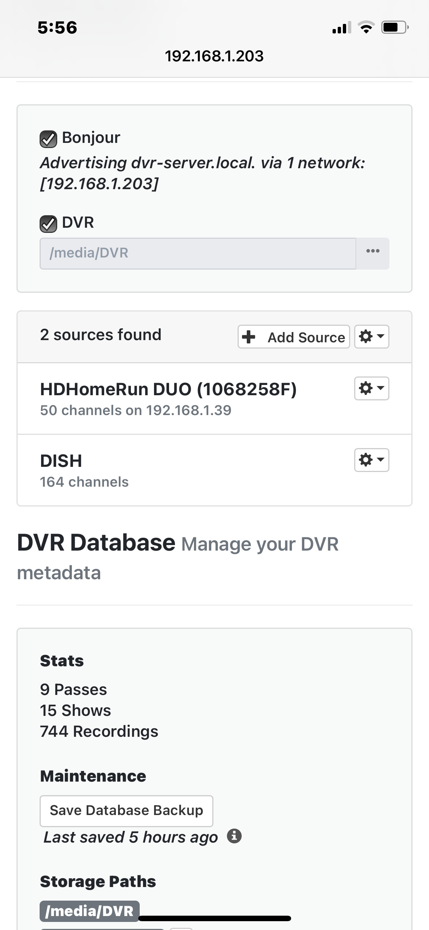The width and height of the screenshot is (429, 930).
Task: Click the 50 channels on 192.168.1.39 text
Action: pyautogui.click(x=136, y=410)
